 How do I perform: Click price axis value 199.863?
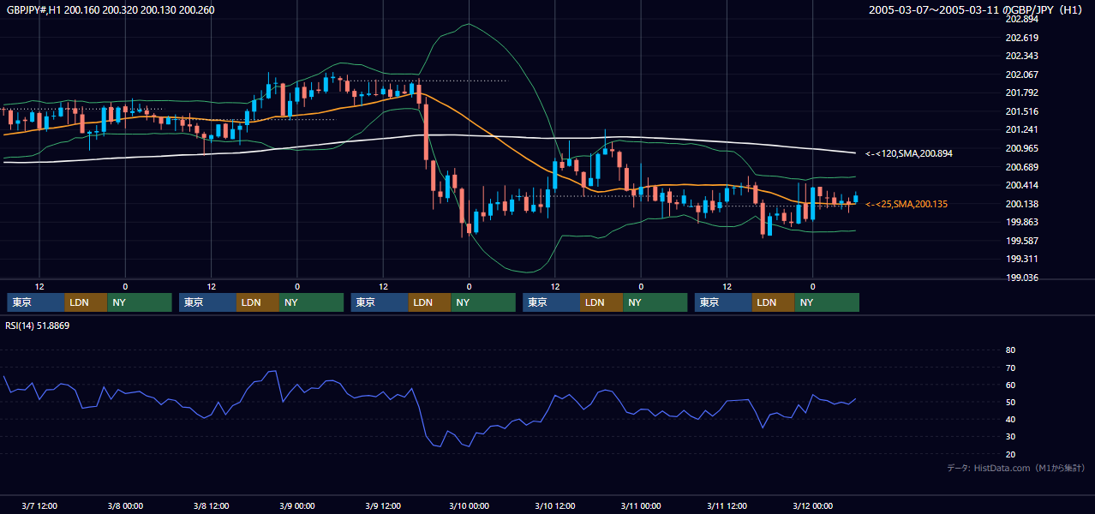click(1020, 222)
